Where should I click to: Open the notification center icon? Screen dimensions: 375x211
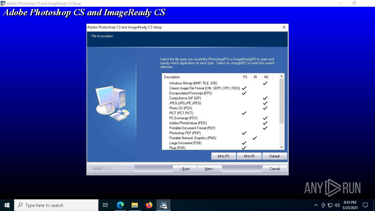tap(365, 205)
